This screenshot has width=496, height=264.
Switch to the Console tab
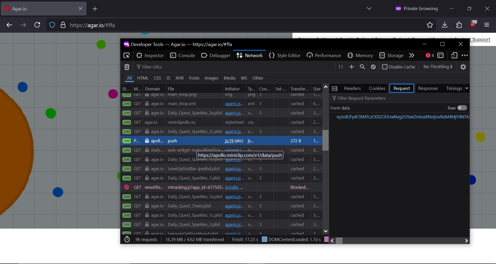click(x=183, y=56)
